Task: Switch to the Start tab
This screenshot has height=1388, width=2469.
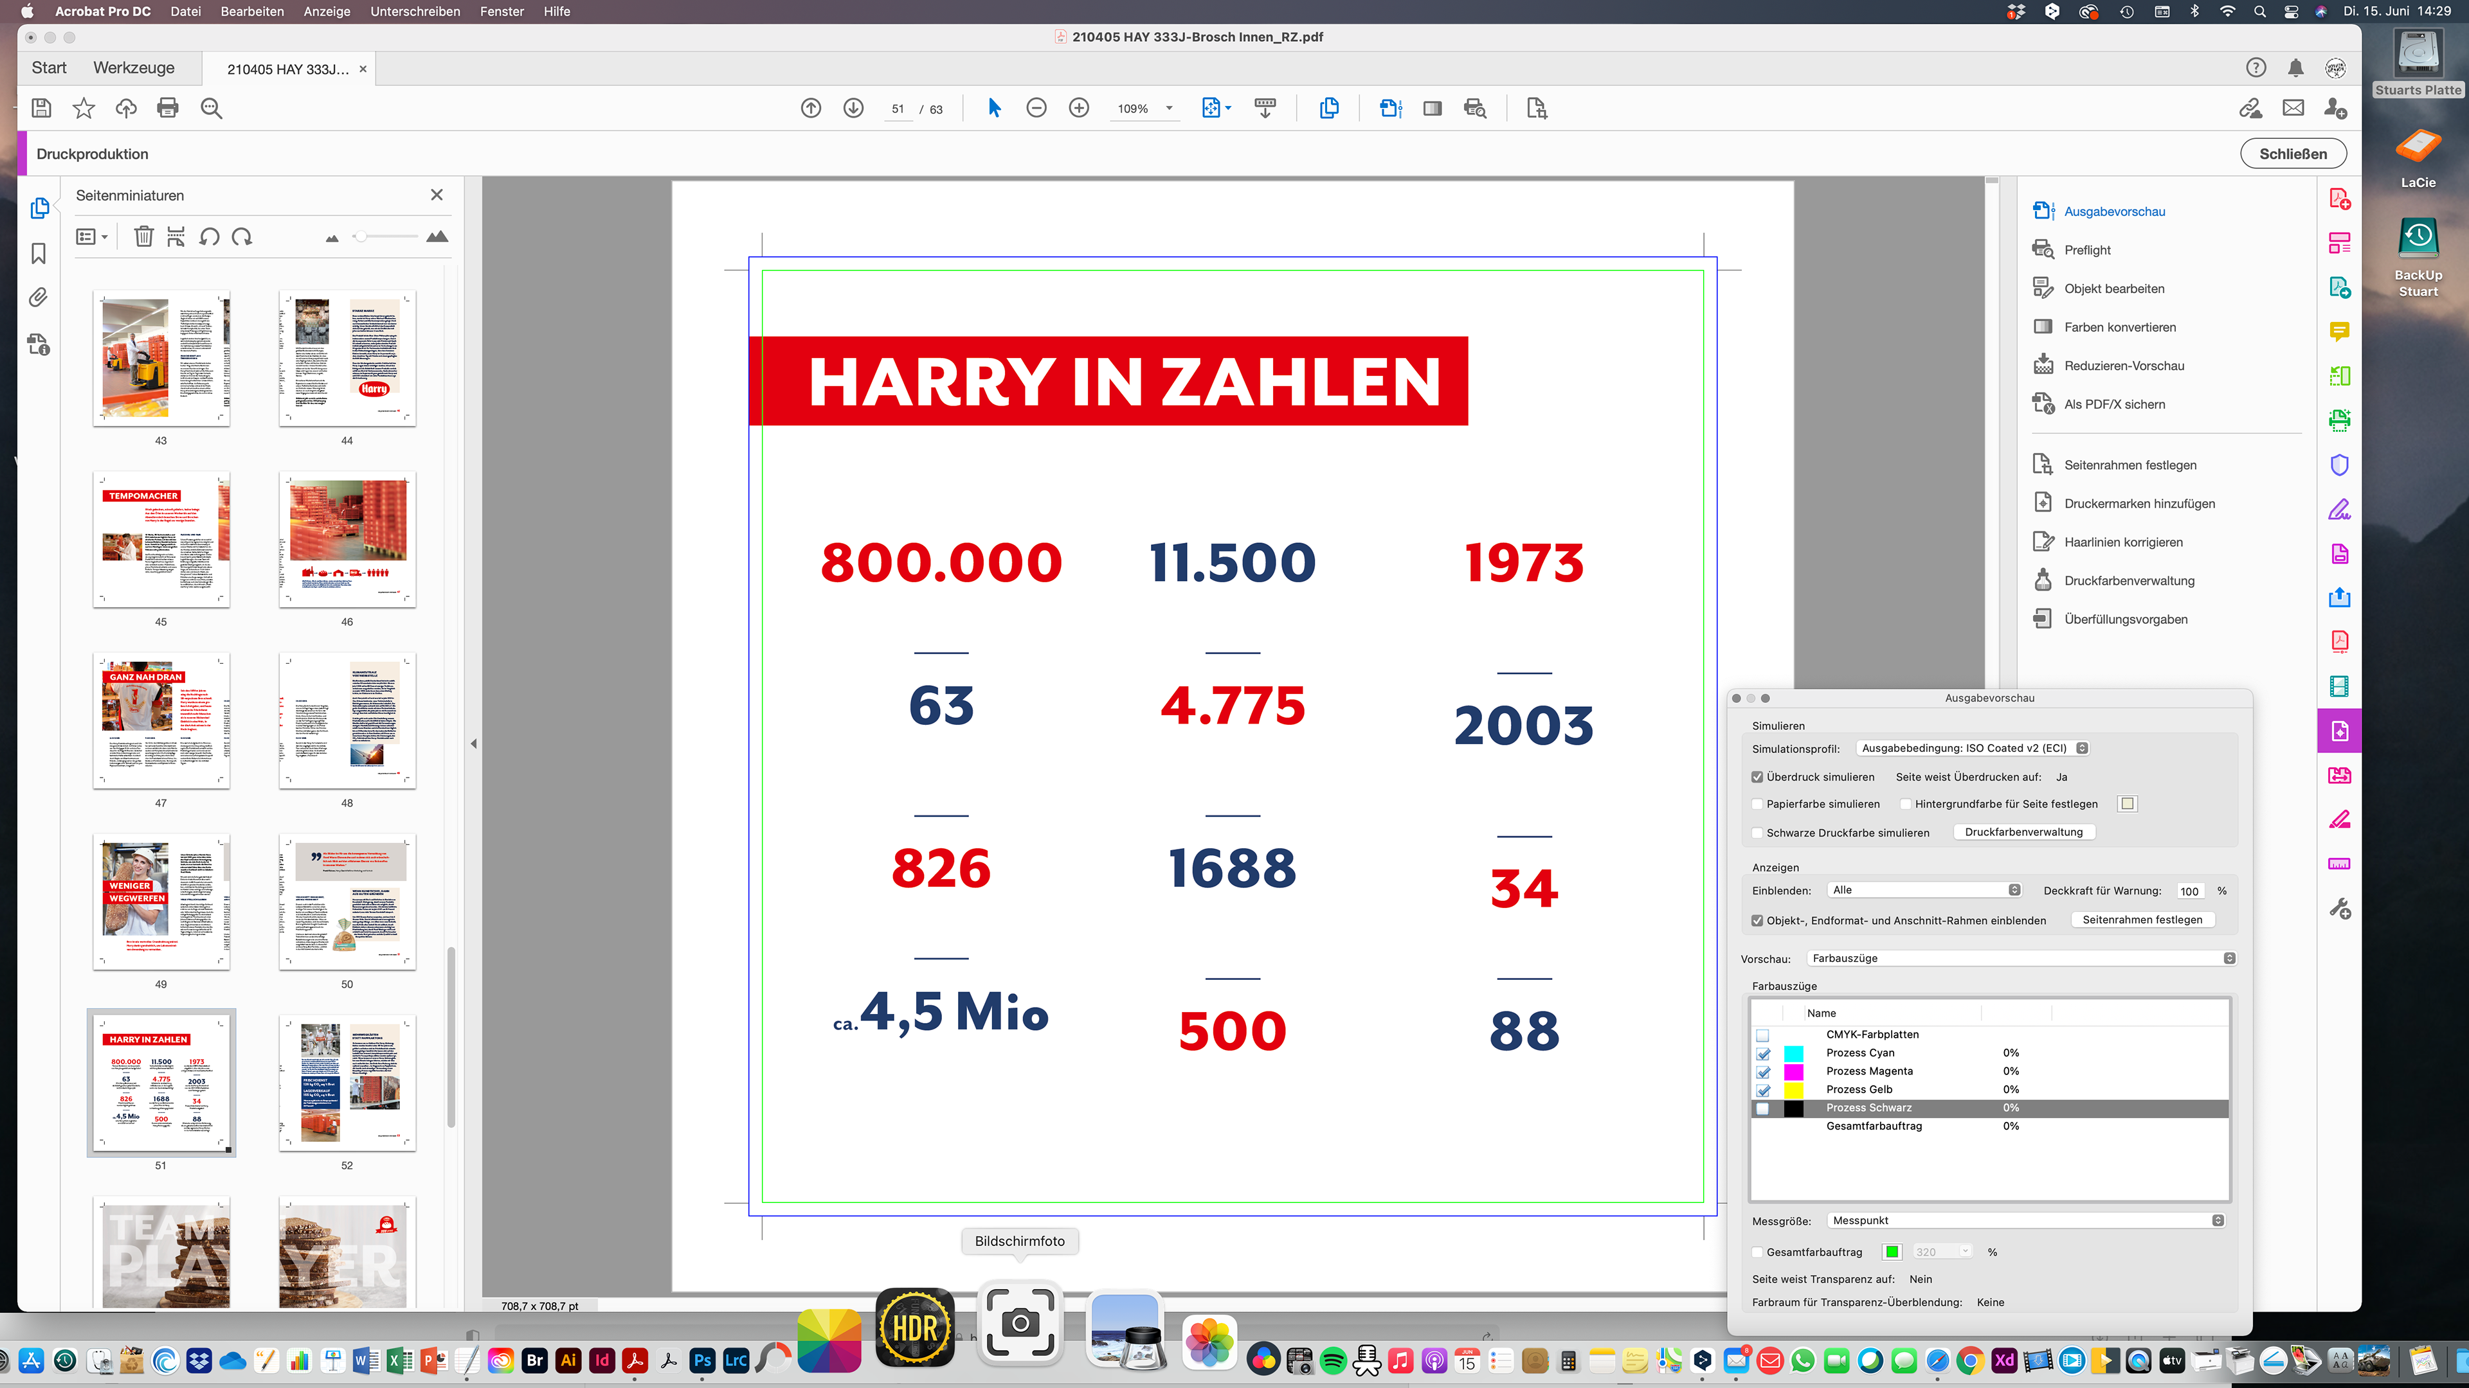Action: click(x=49, y=68)
